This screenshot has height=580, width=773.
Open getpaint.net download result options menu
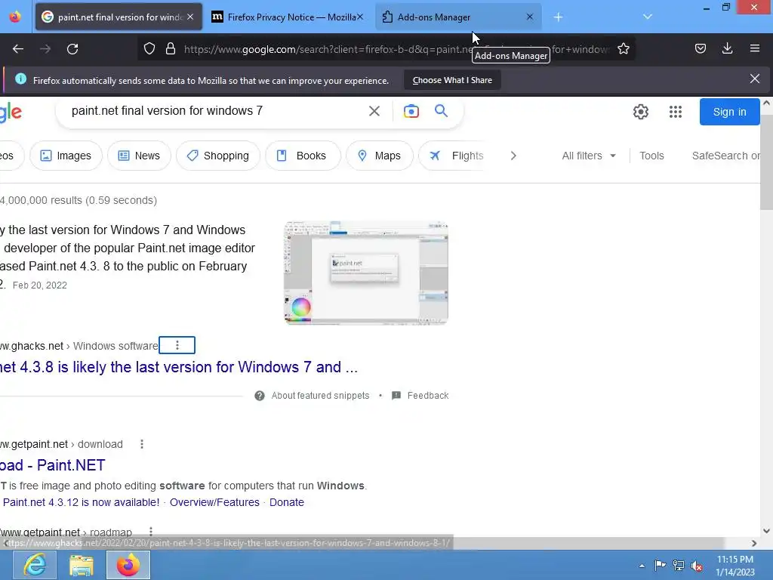(x=142, y=444)
